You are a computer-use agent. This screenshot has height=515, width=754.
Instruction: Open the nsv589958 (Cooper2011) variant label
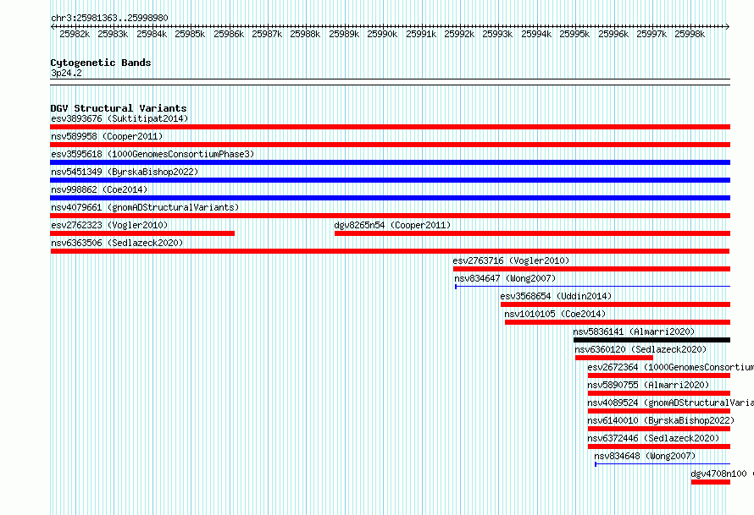(107, 136)
